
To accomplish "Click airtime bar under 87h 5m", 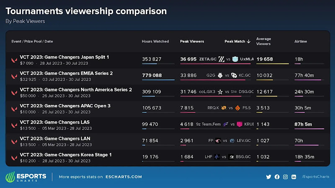I will [x=309, y=129].
